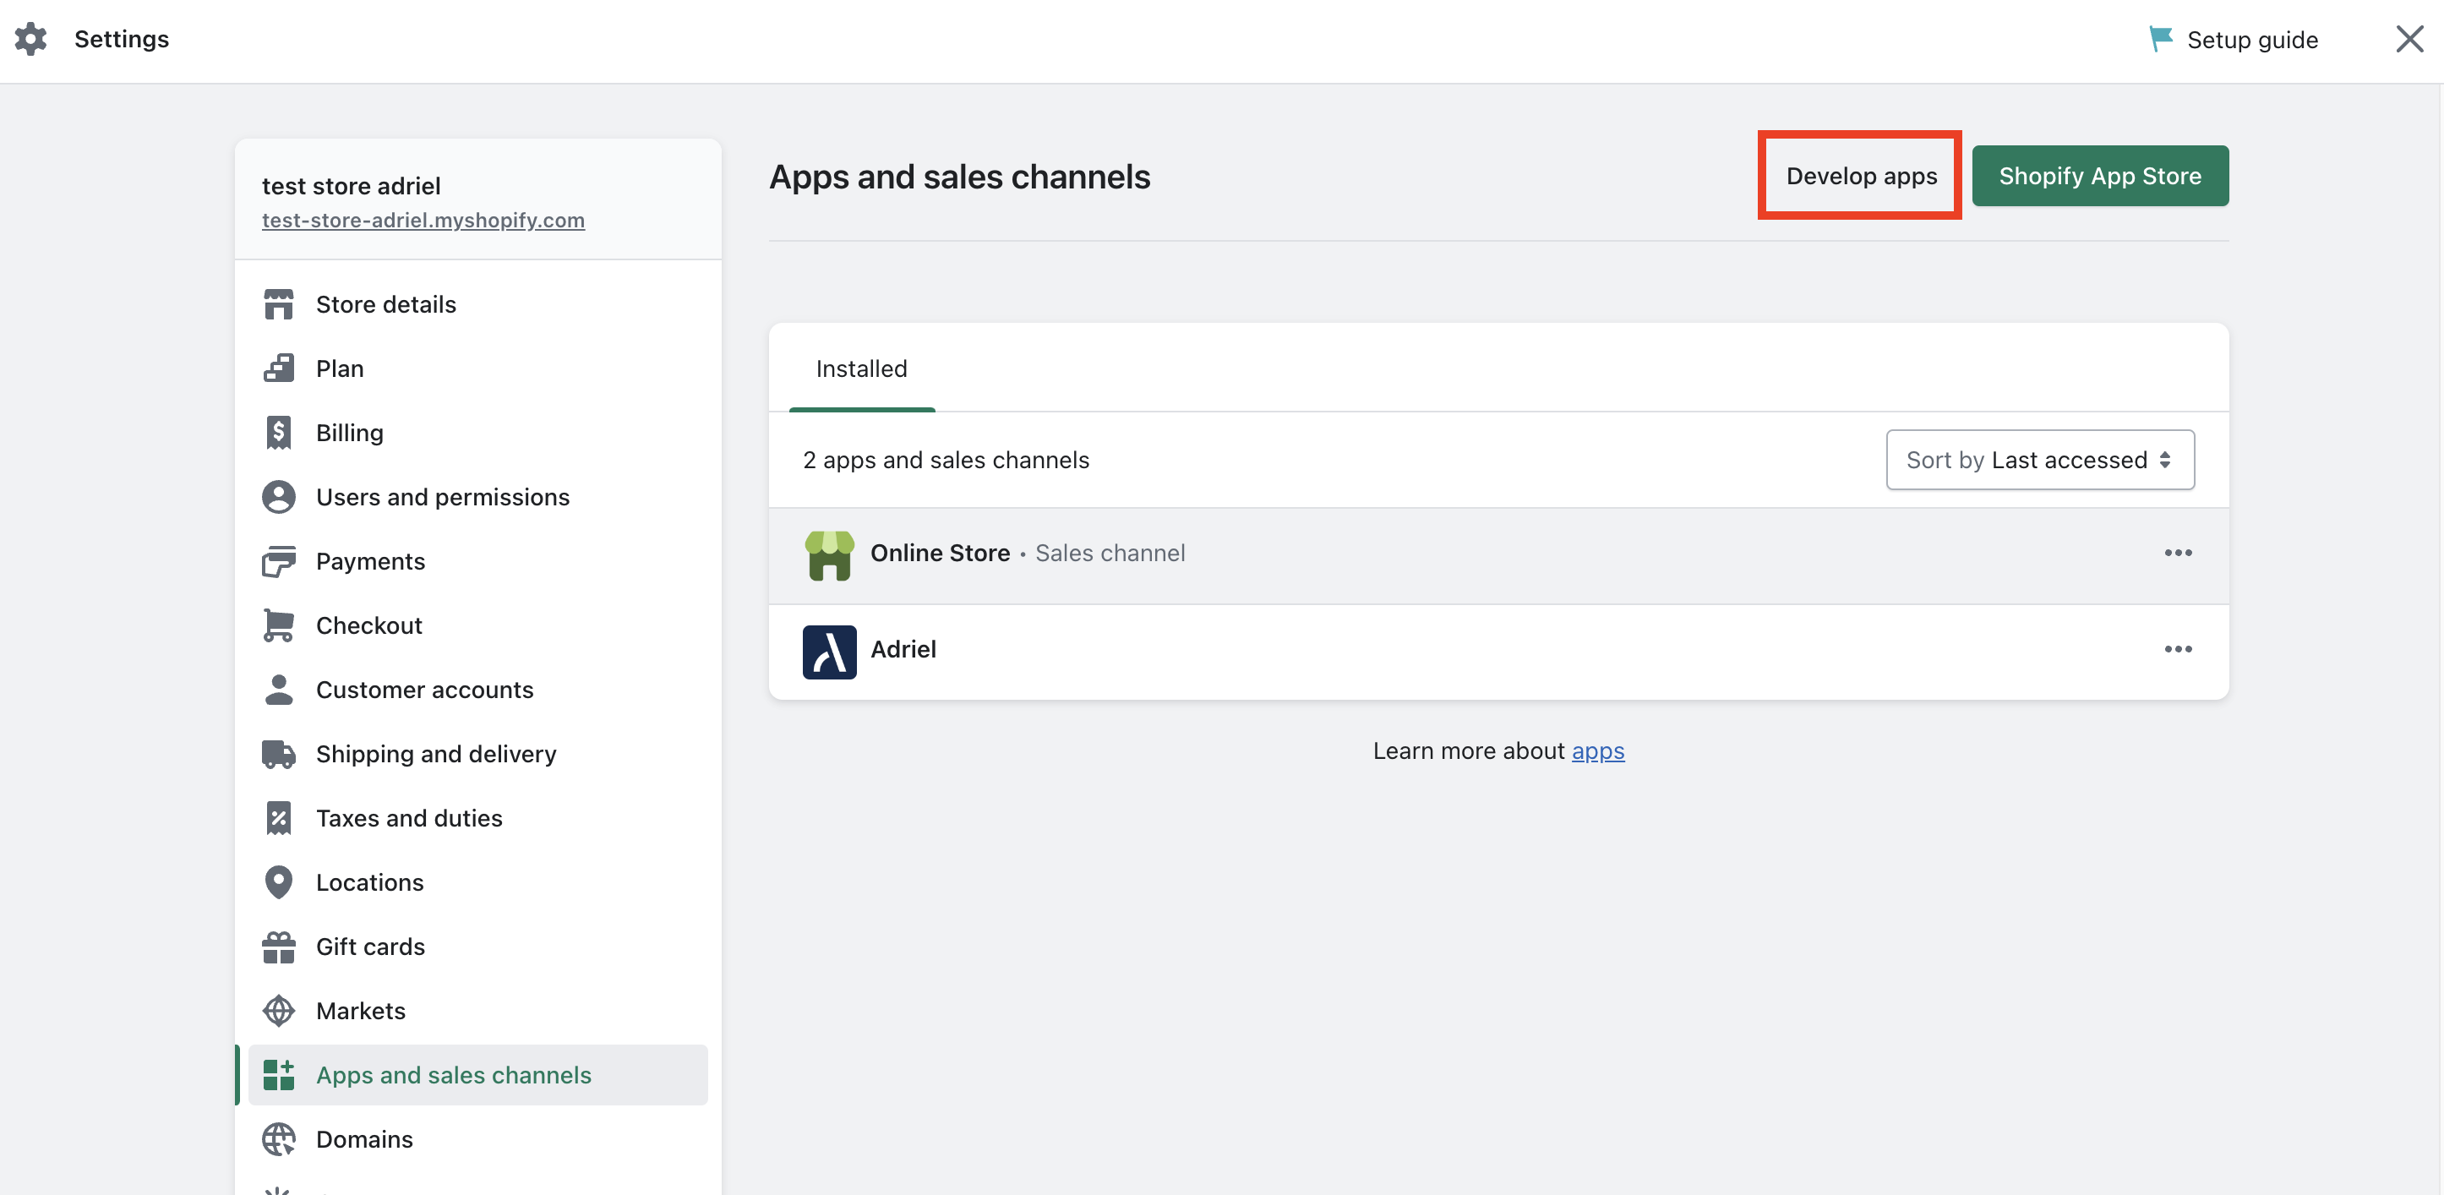This screenshot has height=1195, width=2444.
Task: Go to Markets settings
Action: (x=478, y=1011)
